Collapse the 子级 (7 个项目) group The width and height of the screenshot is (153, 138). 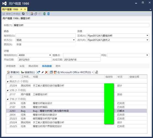coord(7,99)
